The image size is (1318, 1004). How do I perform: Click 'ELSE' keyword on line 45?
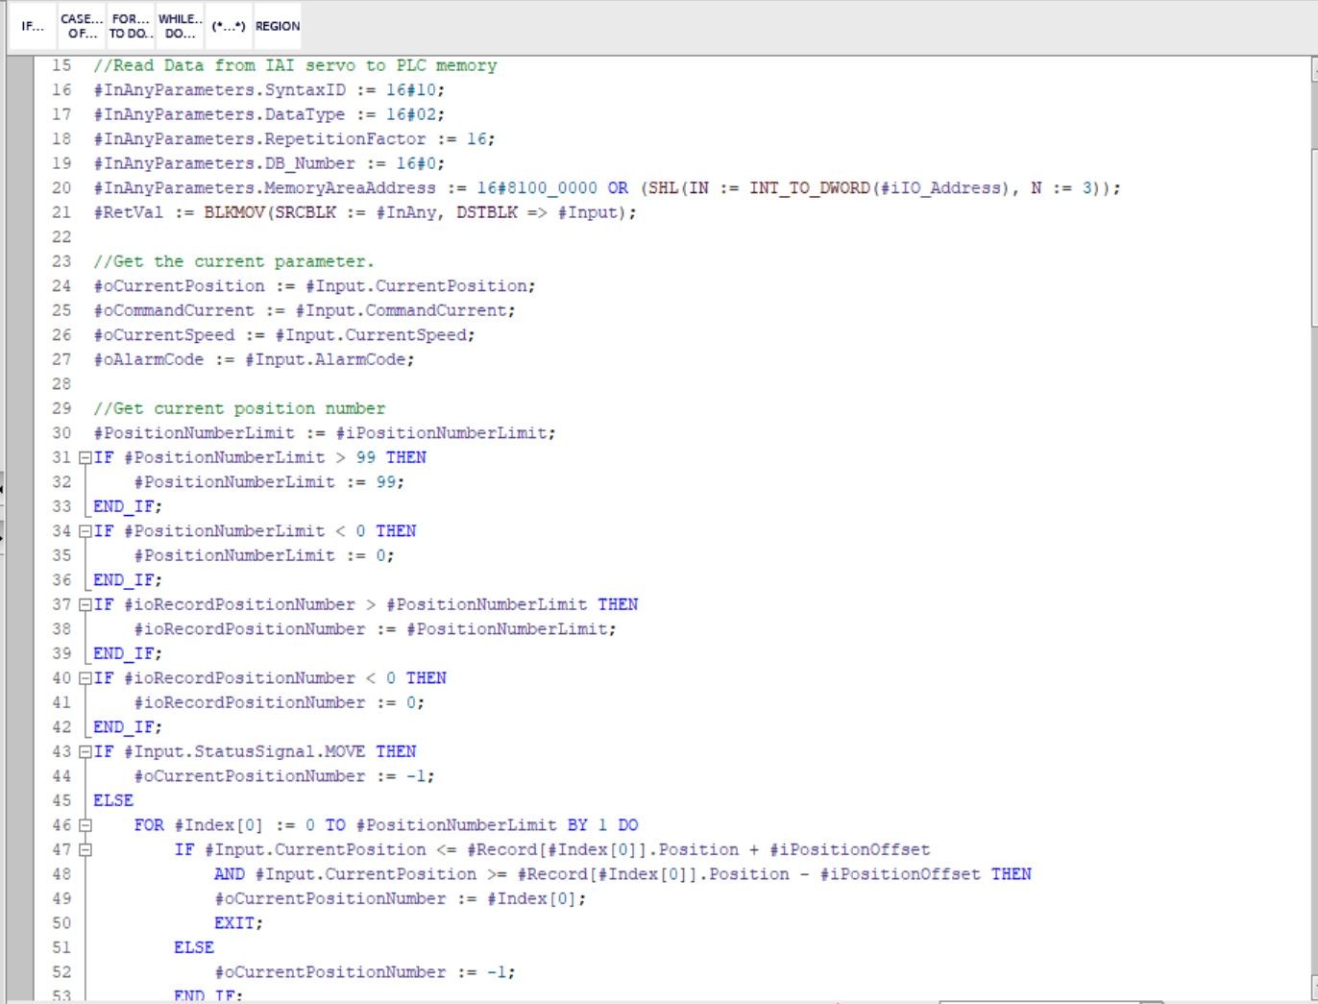(113, 800)
